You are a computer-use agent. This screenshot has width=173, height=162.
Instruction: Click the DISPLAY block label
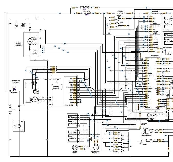155,23
